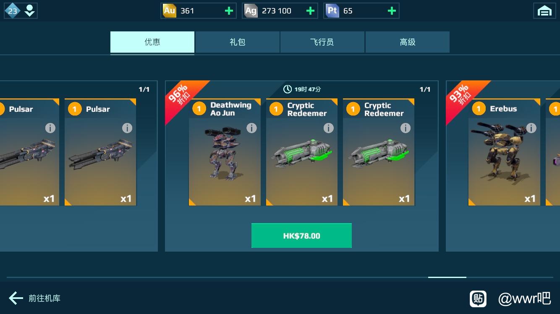The height and width of the screenshot is (314, 560).
Task: Select the 高级 tab
Action: (408, 42)
